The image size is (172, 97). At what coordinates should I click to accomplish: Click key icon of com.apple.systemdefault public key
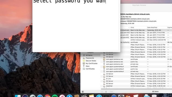[x=104, y=69]
